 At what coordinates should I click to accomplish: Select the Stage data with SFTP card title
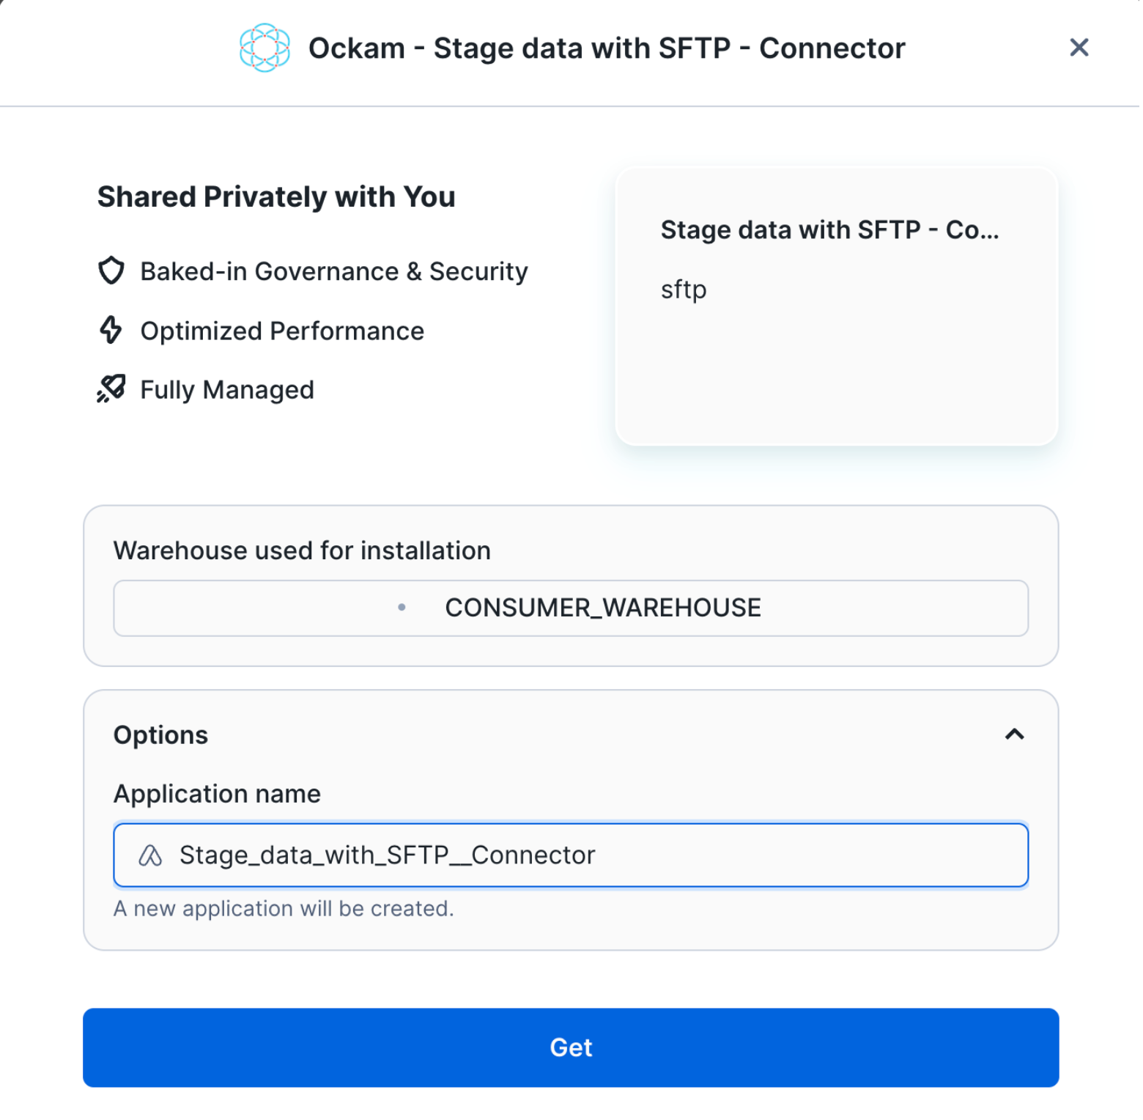point(829,230)
